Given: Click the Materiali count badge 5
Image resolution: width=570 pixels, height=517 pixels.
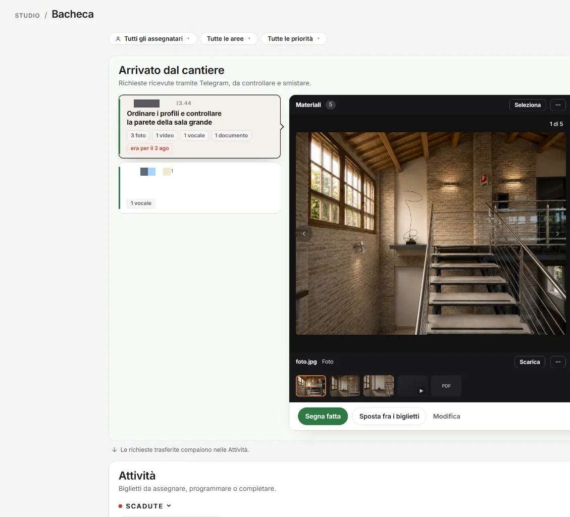Looking at the screenshot, I should point(331,105).
